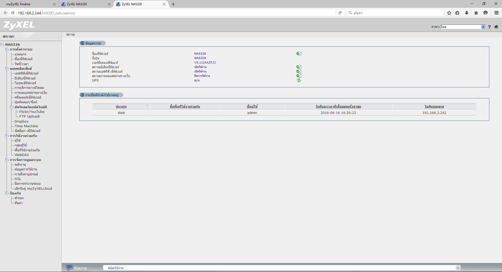
Task: Close the myZyXEL Findme tab
Action: 54,4
